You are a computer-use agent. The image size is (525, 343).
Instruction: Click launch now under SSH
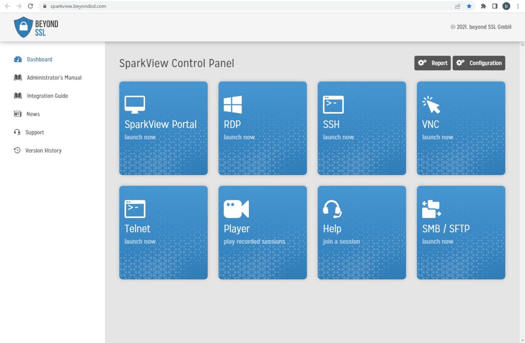coord(338,137)
